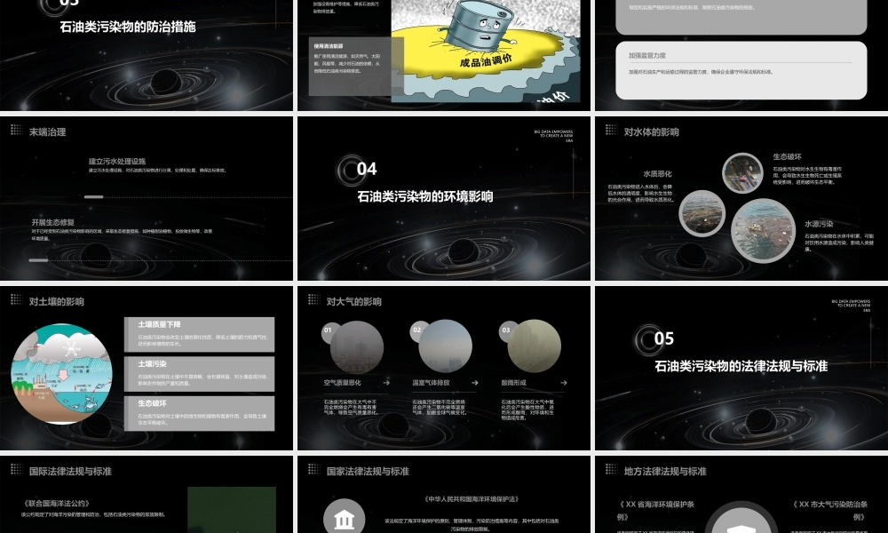
Task: Click the ring icon beside 04
Action: point(351,170)
